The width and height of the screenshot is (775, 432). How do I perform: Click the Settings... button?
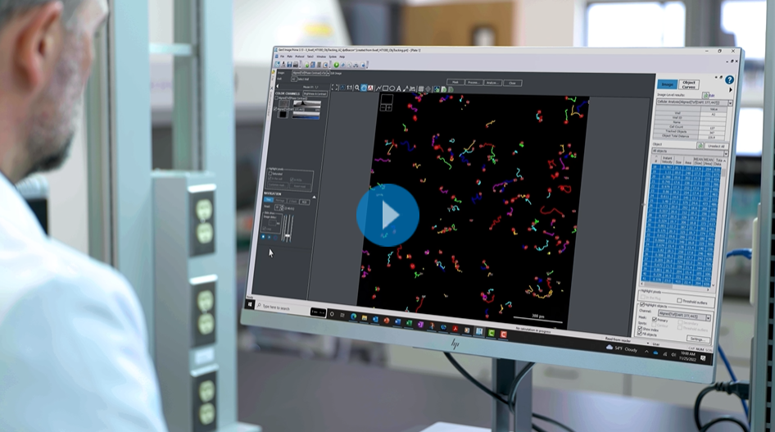point(698,339)
